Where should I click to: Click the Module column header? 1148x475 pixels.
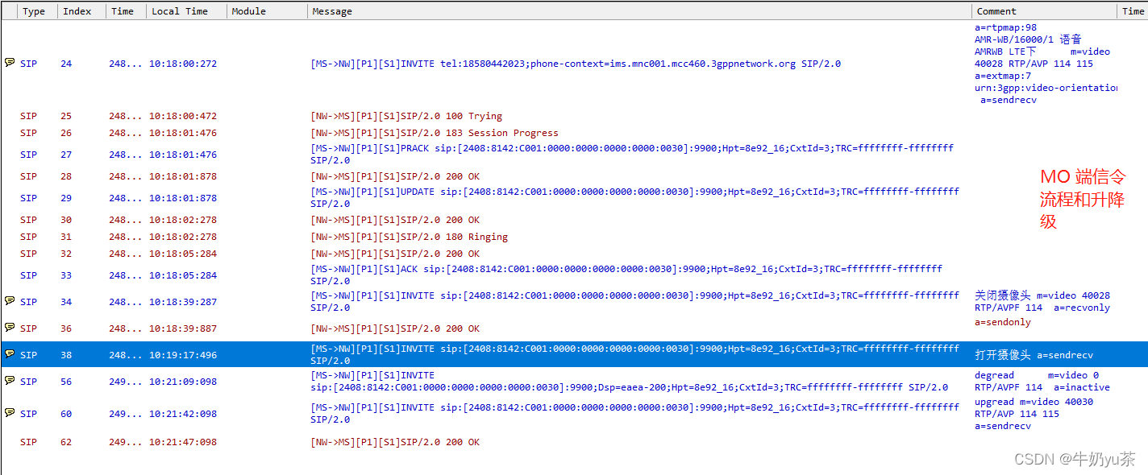coord(248,10)
